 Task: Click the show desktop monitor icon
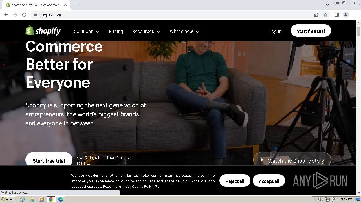click(x=358, y=199)
